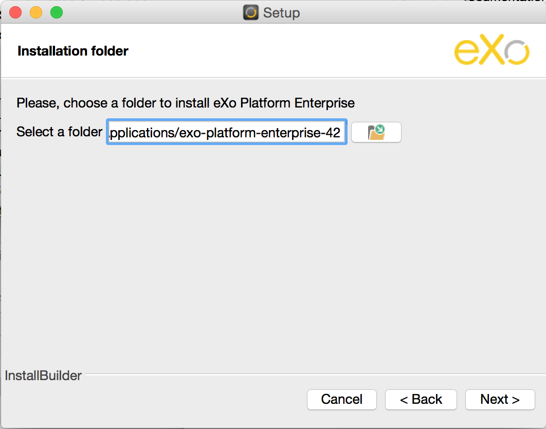Screen dimensions: 546x429
Task: Click the green arrow badge on folder icon
Action: (380, 129)
